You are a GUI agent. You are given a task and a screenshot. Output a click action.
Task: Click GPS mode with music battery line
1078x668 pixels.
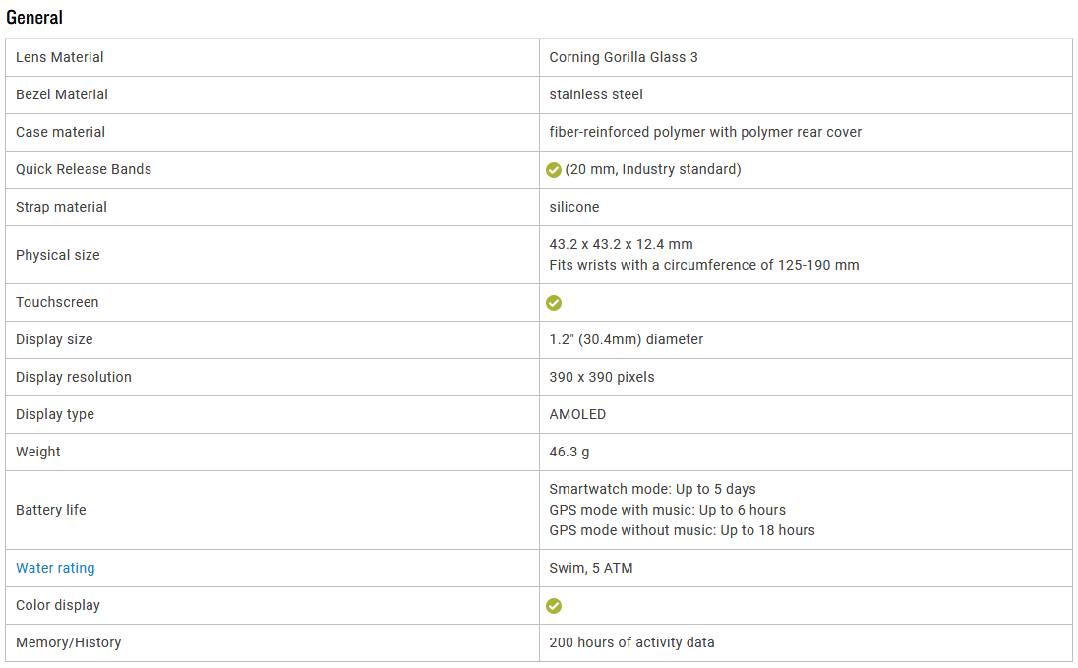pos(668,510)
